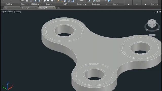
Task: Close the Drawing4 tab
Action: coord(53,8)
